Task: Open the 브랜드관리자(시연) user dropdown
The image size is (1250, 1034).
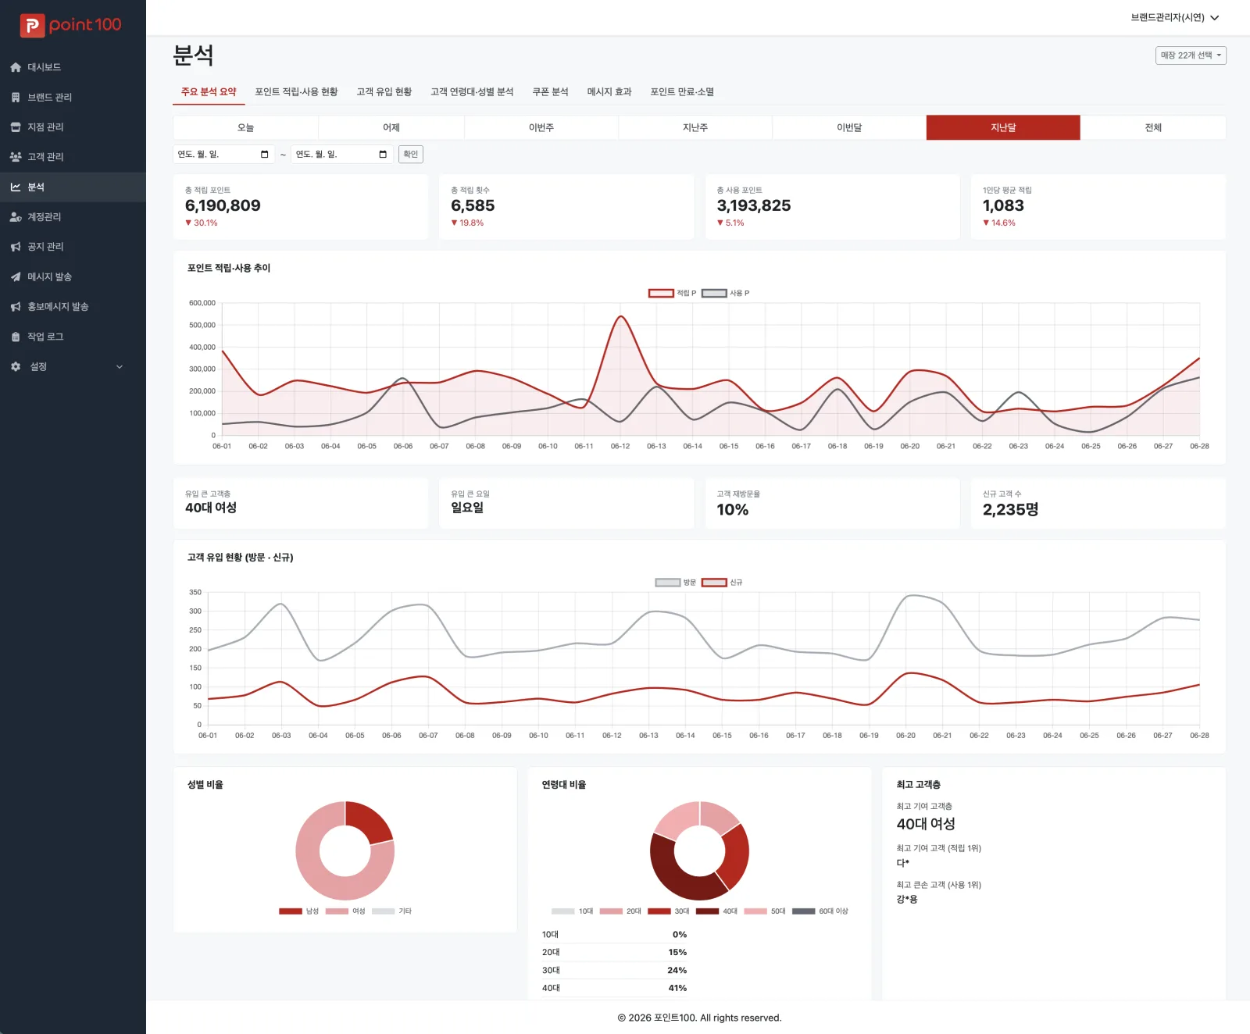Action: (x=1174, y=17)
